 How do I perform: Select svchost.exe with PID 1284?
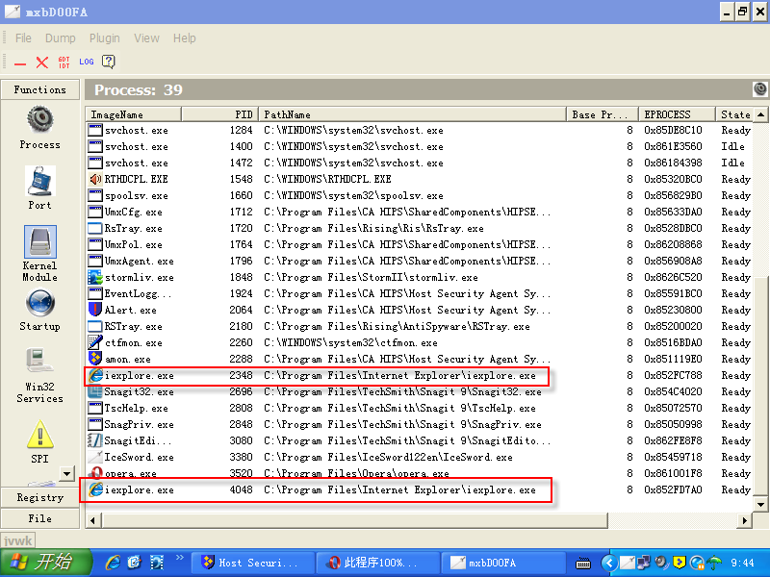(x=419, y=131)
